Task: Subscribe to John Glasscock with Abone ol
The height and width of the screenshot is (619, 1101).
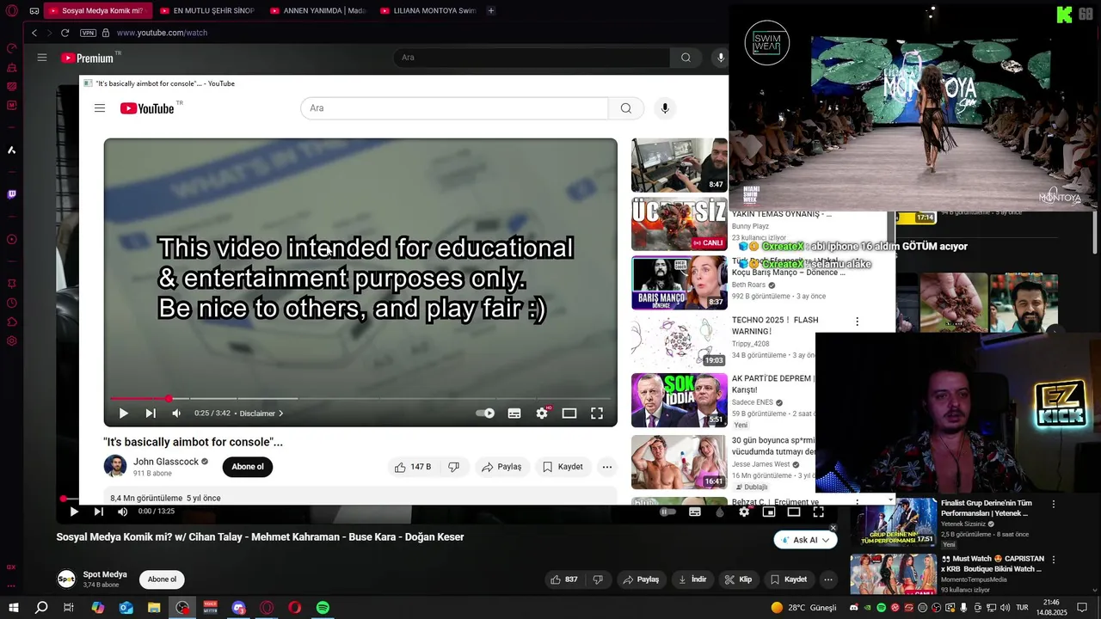Action: tap(248, 467)
